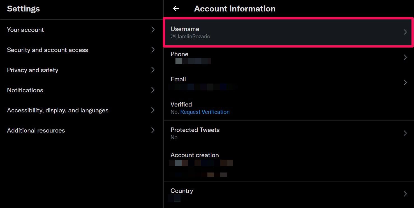Click the back arrow beside Account information
This screenshot has width=414, height=208.
coord(176,9)
